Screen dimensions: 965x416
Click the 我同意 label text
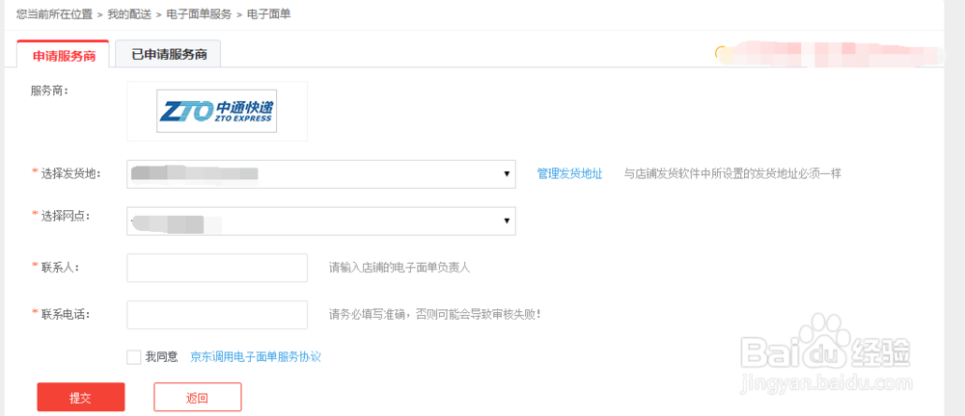coord(162,356)
